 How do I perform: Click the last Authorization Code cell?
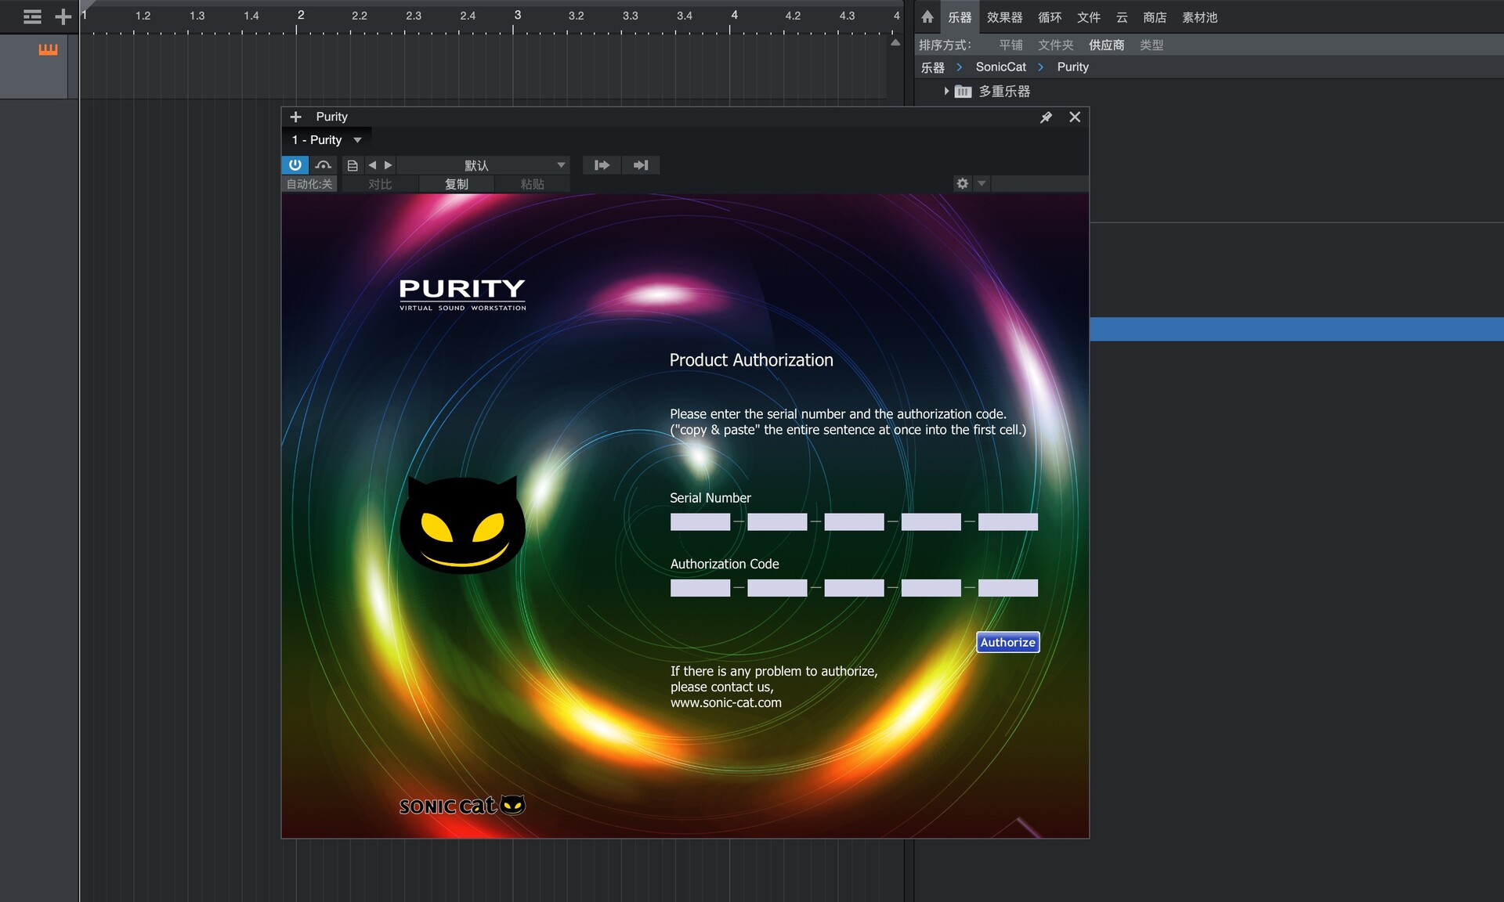point(1008,588)
